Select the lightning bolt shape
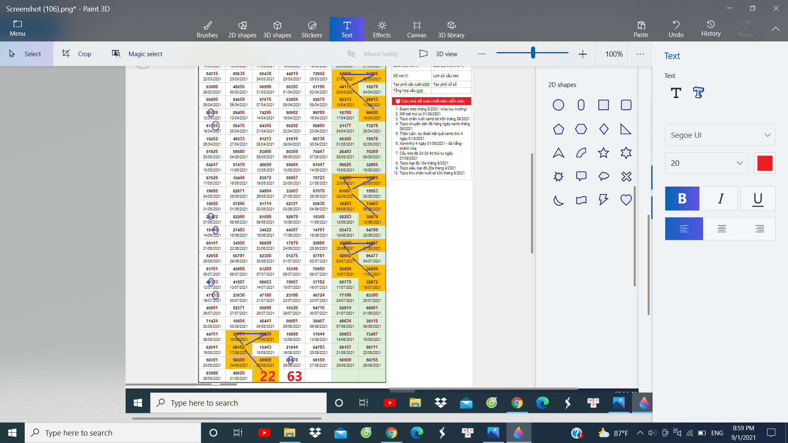The width and height of the screenshot is (788, 443). click(603, 200)
